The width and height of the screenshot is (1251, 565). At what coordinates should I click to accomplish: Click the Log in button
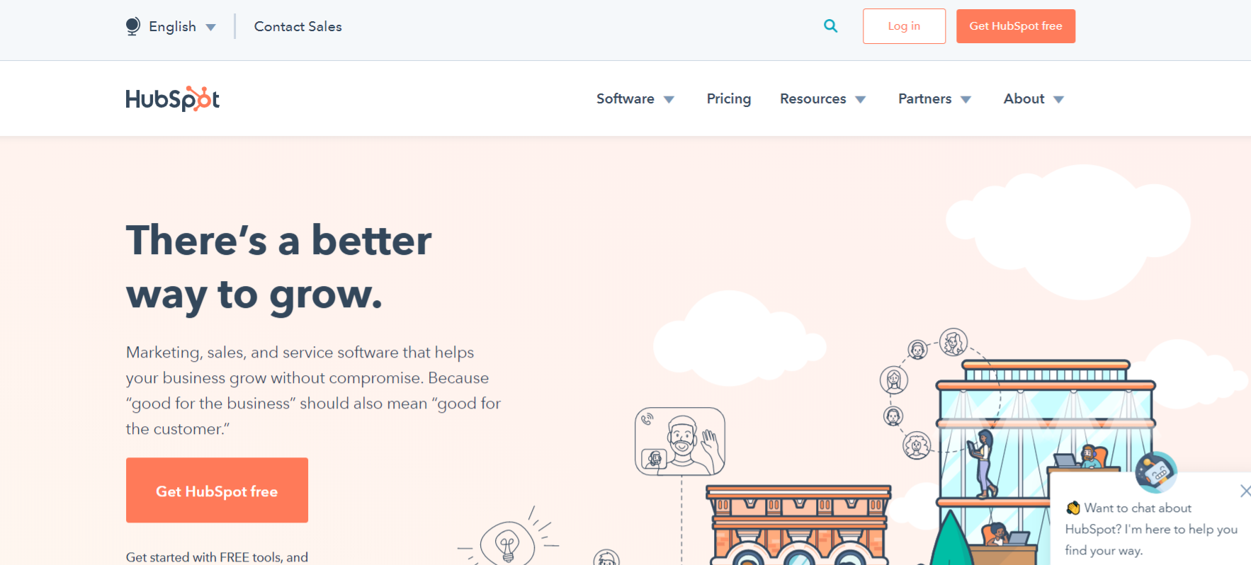tap(904, 26)
